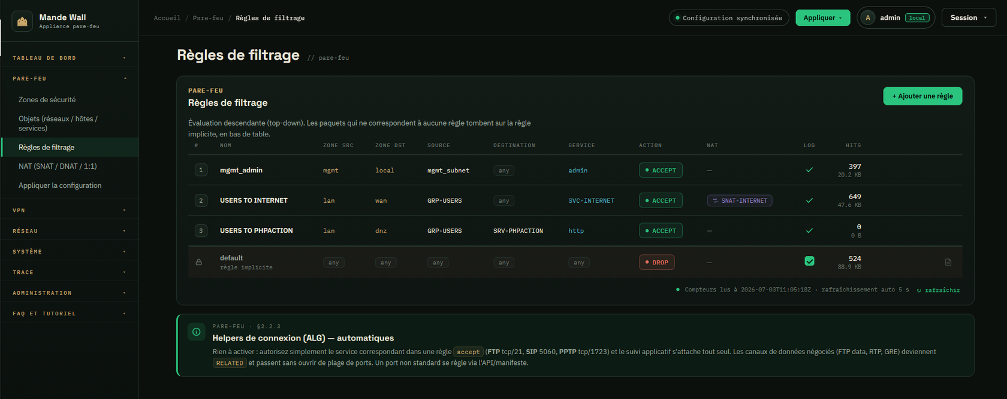
Task: Click the local destination zone cell
Action: pyautogui.click(x=385, y=170)
